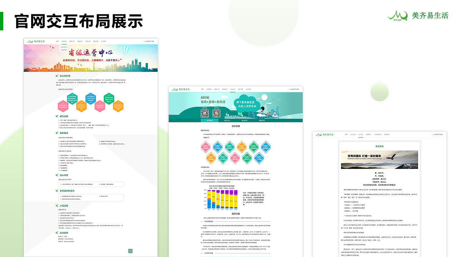Click the back-to-top arrow in left mockup

130,251
